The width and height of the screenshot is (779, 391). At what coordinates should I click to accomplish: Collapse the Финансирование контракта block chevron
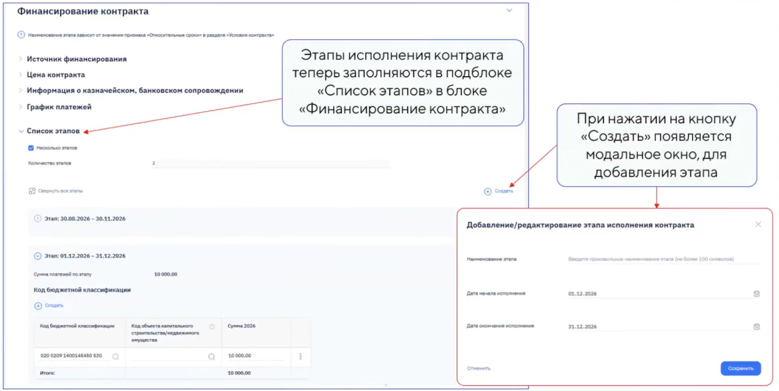pos(509,10)
